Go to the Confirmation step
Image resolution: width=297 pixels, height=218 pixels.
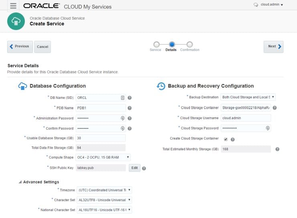click(x=190, y=44)
